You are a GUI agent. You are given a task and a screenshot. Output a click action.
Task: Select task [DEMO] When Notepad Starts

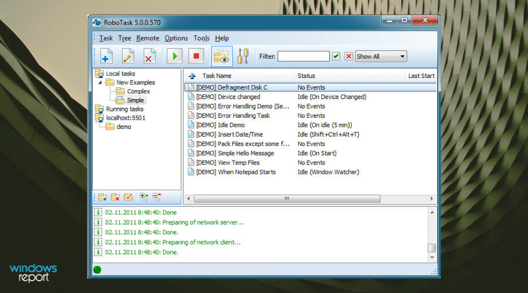point(236,172)
